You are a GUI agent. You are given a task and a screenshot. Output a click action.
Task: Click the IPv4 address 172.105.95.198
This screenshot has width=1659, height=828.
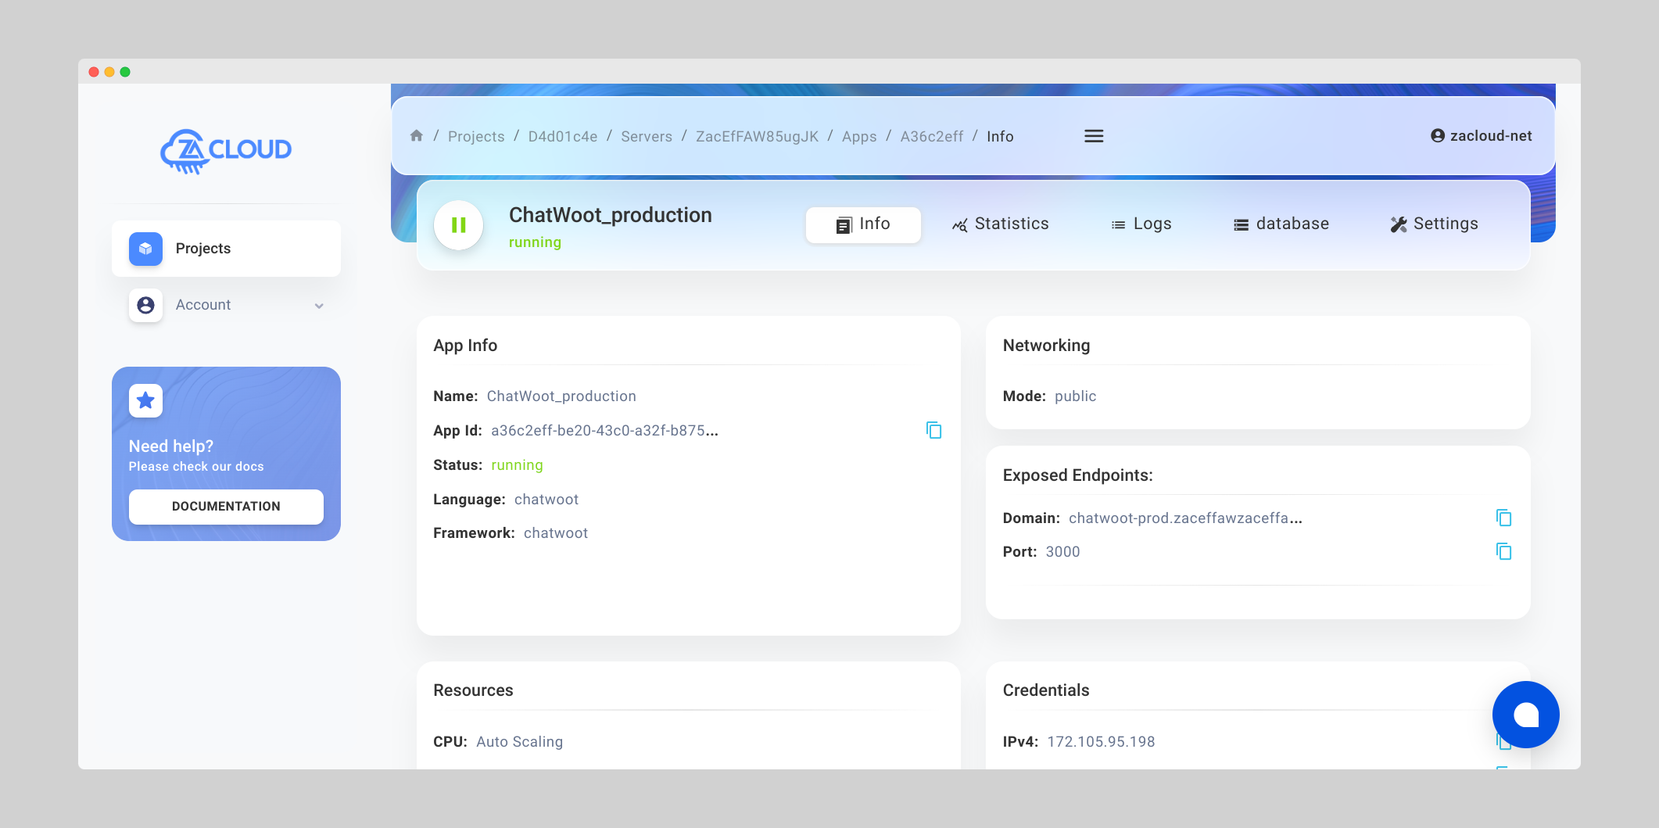pos(1101,742)
